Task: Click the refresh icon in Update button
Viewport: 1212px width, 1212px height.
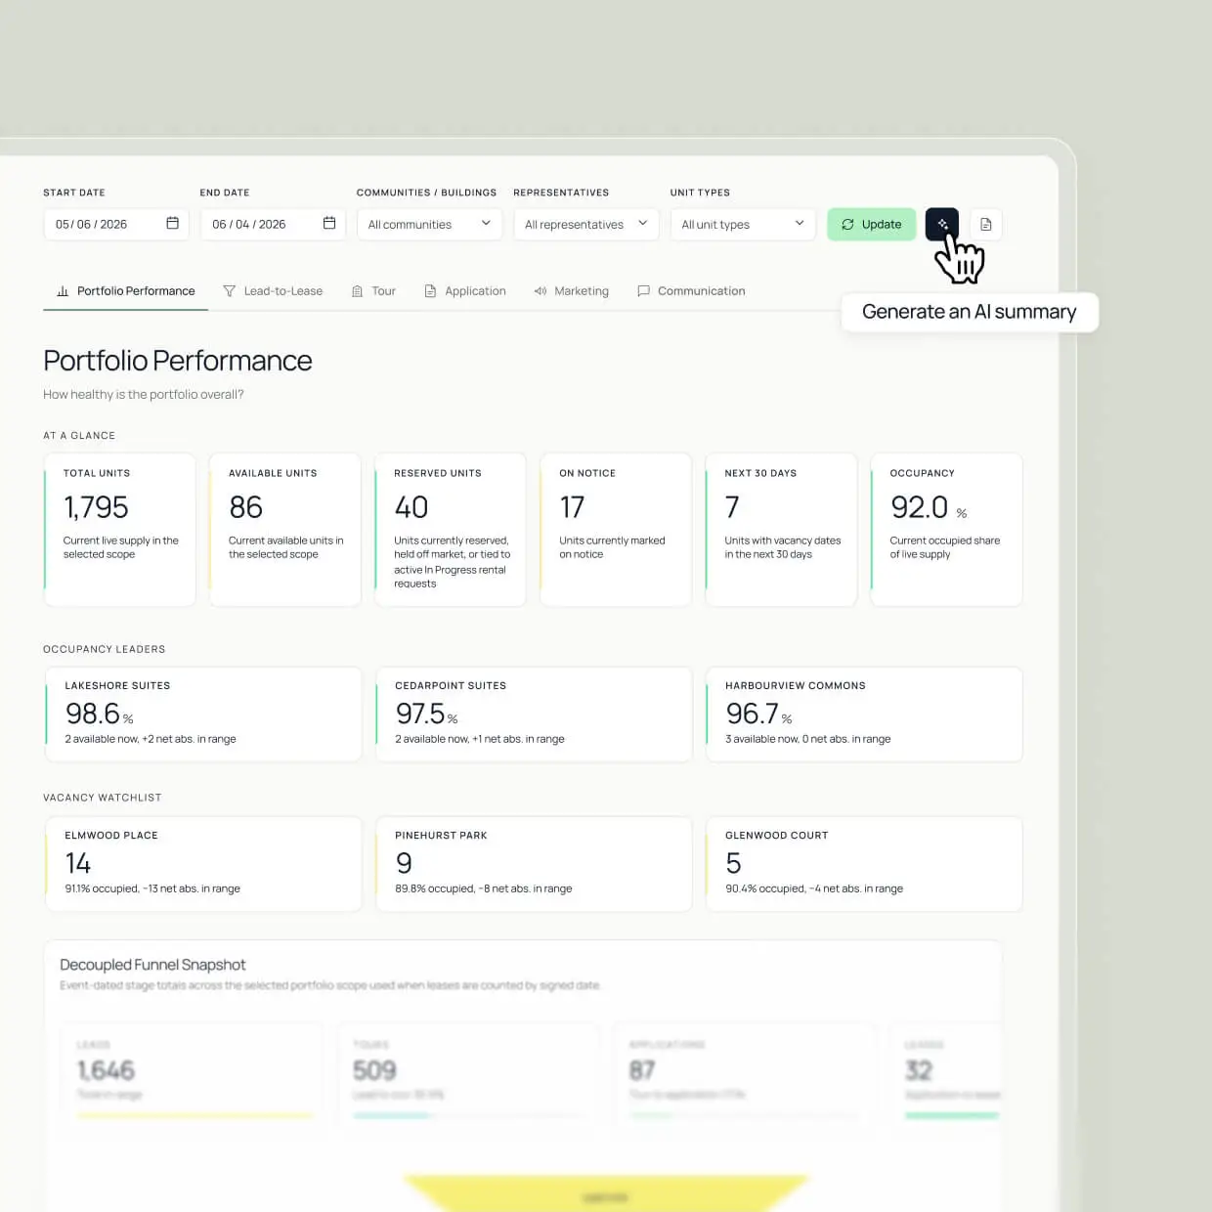Action: pos(847,224)
